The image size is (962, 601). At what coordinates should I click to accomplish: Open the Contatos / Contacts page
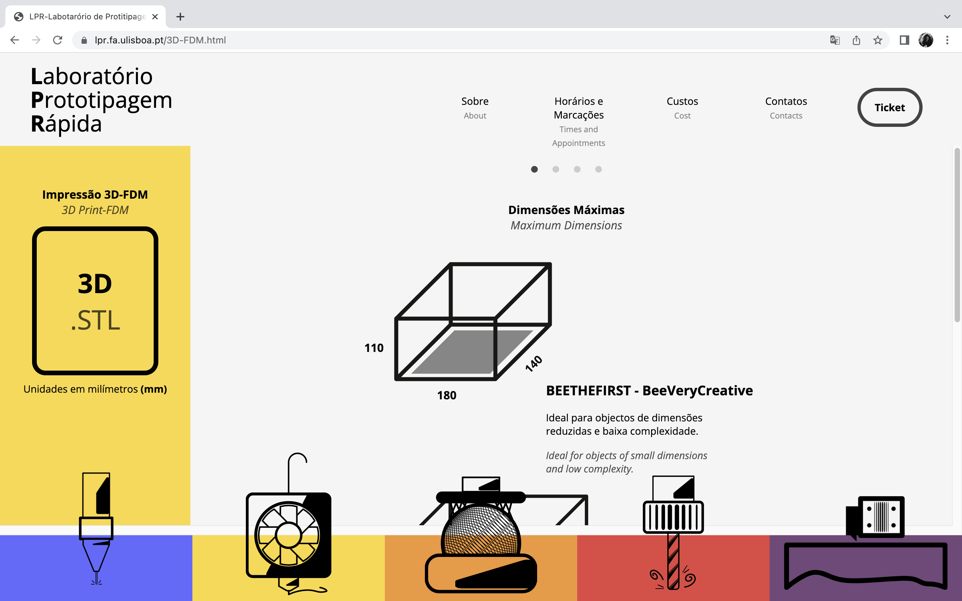point(786,108)
